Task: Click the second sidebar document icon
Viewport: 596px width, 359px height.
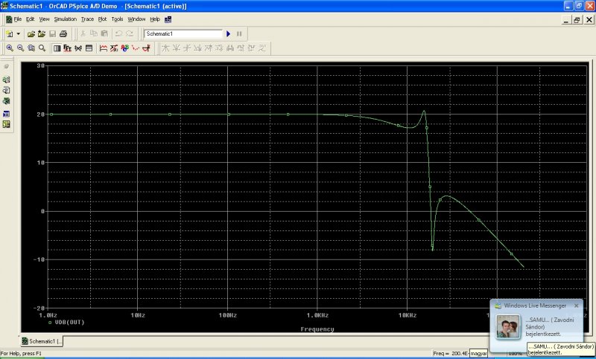Action: [x=6, y=90]
